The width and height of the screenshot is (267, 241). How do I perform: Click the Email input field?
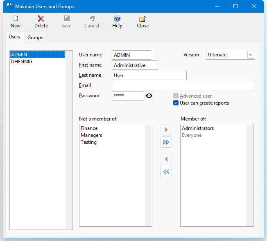tap(183, 85)
